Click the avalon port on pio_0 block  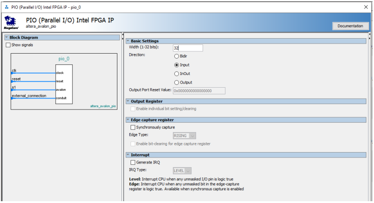pyautogui.click(x=61, y=90)
